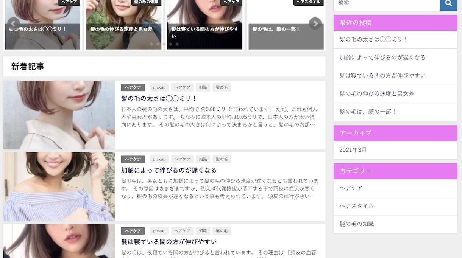Click pickup tag on 加齢によって article
Image resolution: width=462 pixels, height=258 pixels.
pyautogui.click(x=159, y=159)
